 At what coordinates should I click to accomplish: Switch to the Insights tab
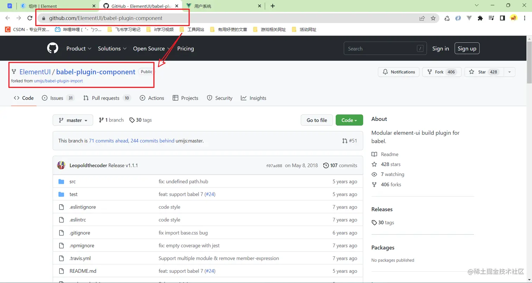(253, 98)
